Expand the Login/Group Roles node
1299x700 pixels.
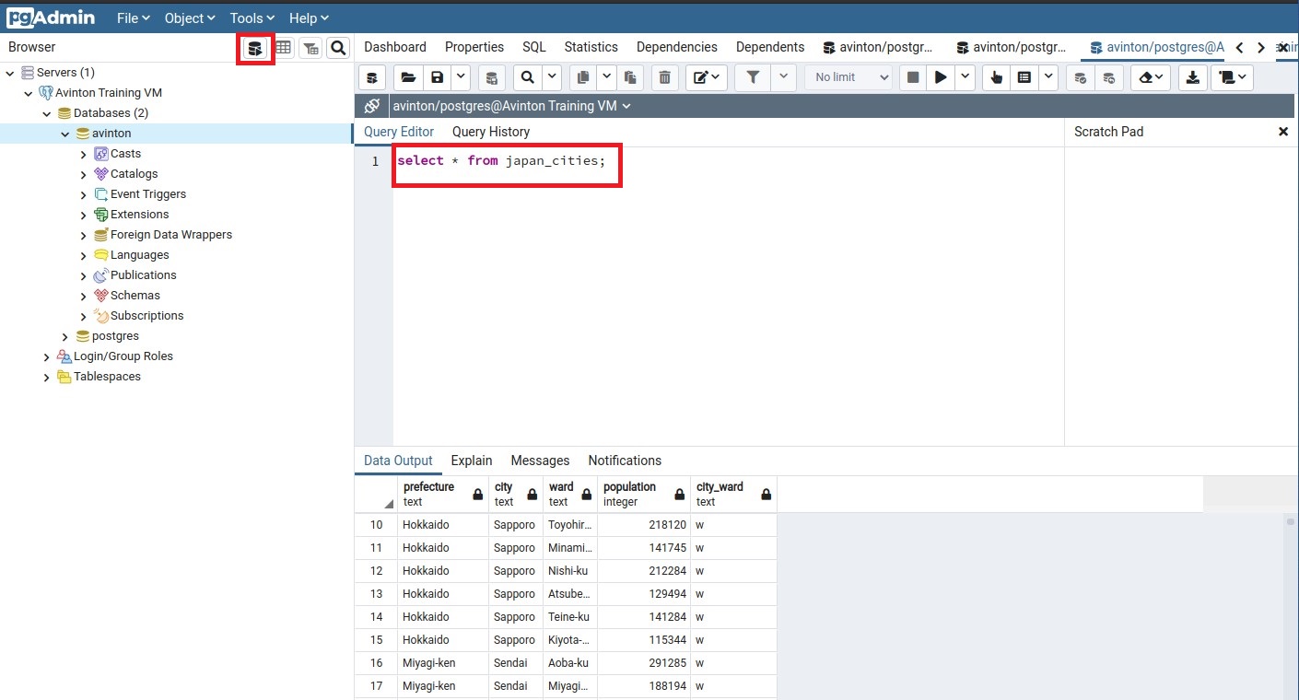click(47, 356)
